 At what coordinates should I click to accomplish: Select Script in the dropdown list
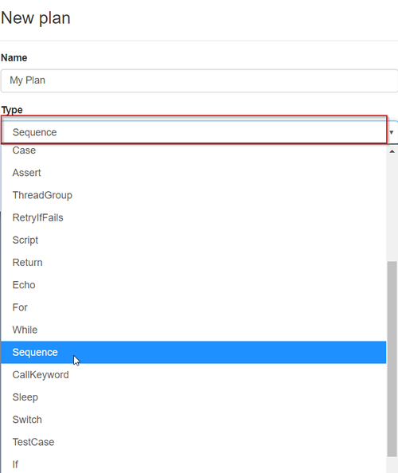point(193,240)
